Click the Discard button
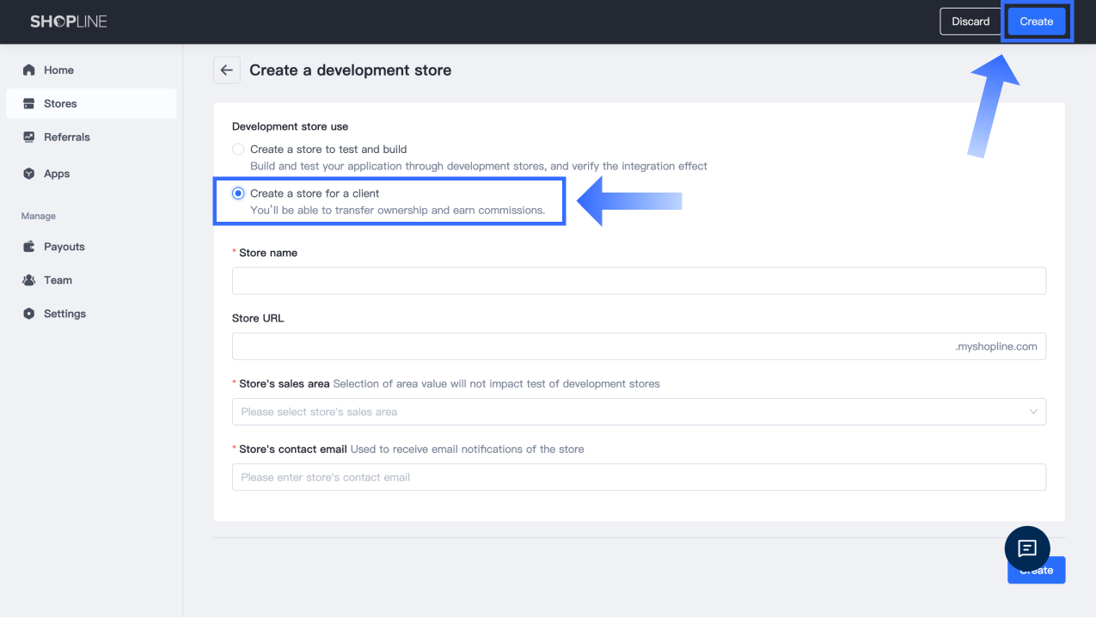This screenshot has height=618, width=1096. pos(970,21)
